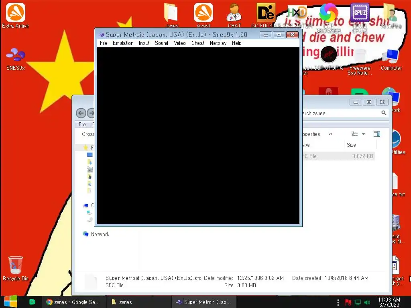Viewport: 411px width, 308px height.
Task: Click the Super Metroid file name in details pane
Action: click(x=153, y=278)
